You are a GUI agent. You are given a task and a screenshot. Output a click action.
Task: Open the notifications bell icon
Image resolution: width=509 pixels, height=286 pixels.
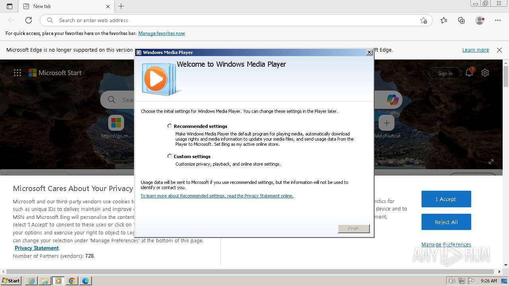469,73
